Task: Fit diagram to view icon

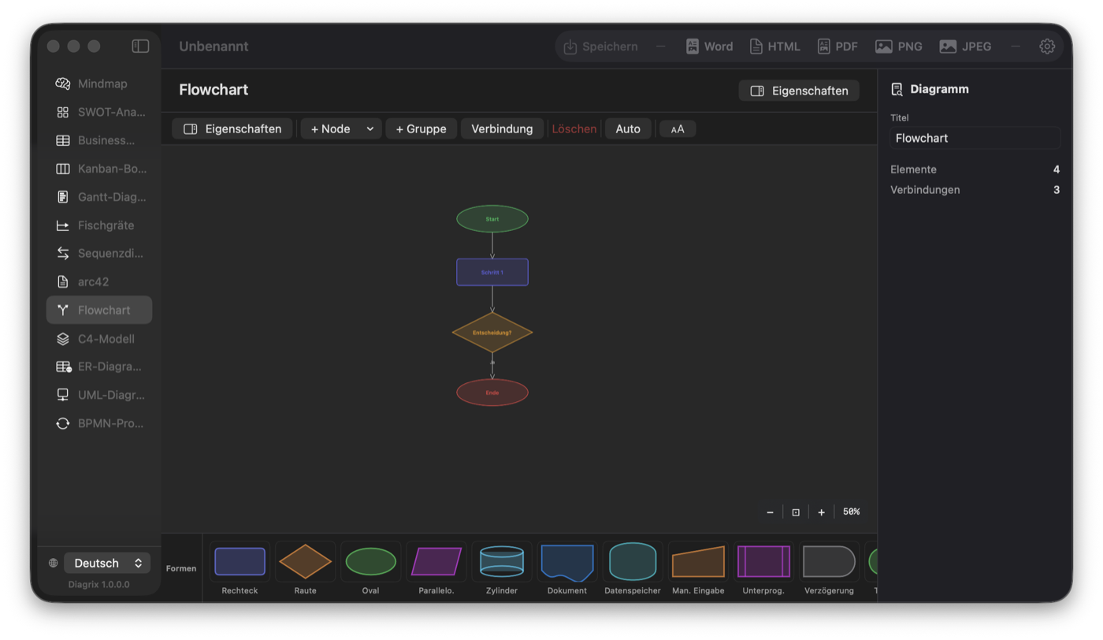Action: tap(796, 512)
